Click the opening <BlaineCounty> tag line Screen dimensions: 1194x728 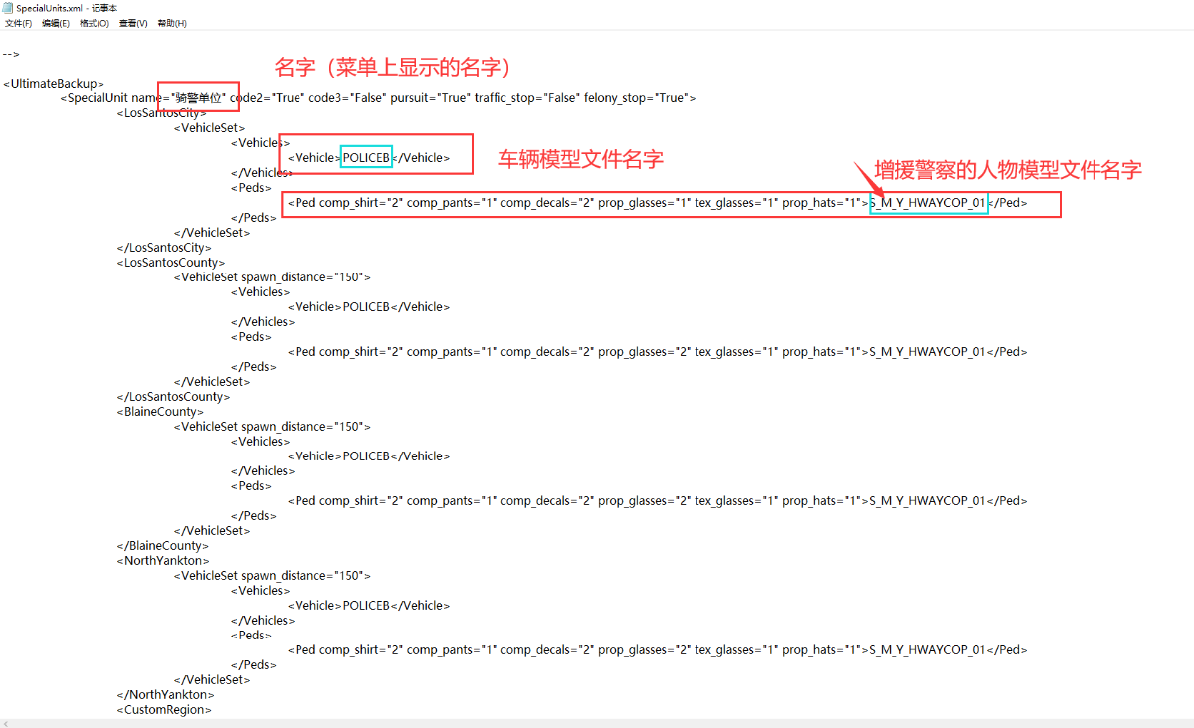[160, 412]
